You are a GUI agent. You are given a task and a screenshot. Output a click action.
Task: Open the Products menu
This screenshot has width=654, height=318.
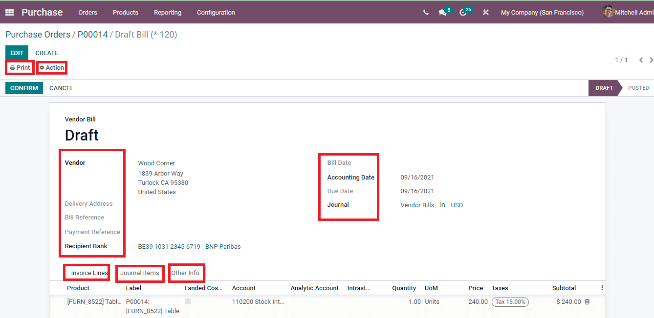pos(126,13)
